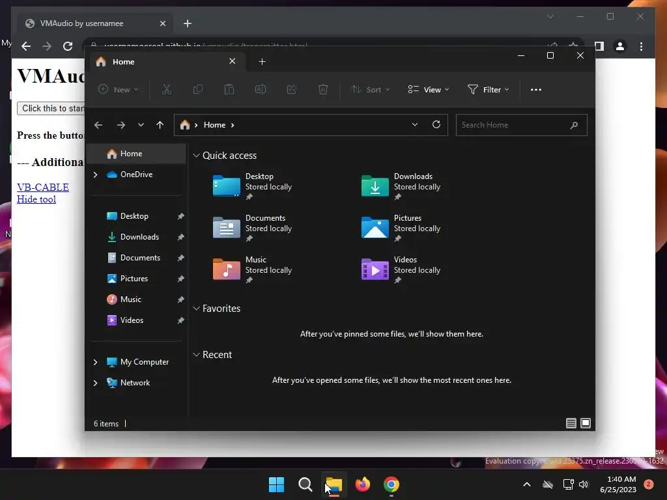667x500 pixels.
Task: Click Home segment in the address bar
Action: [x=214, y=125]
